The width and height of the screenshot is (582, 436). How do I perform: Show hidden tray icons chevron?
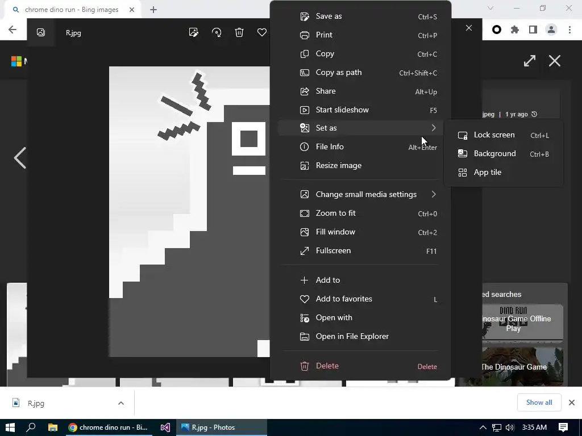(483, 427)
